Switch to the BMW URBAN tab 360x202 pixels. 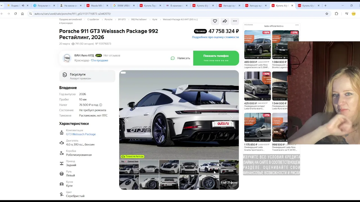(x=124, y=5)
